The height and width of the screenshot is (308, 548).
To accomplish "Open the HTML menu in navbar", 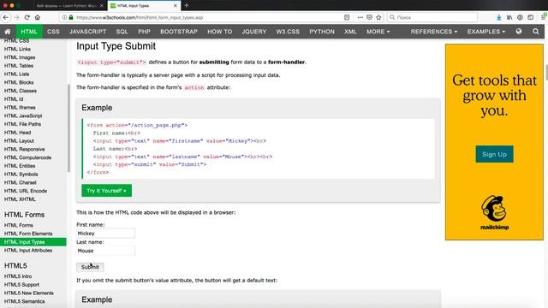I will [29, 32].
